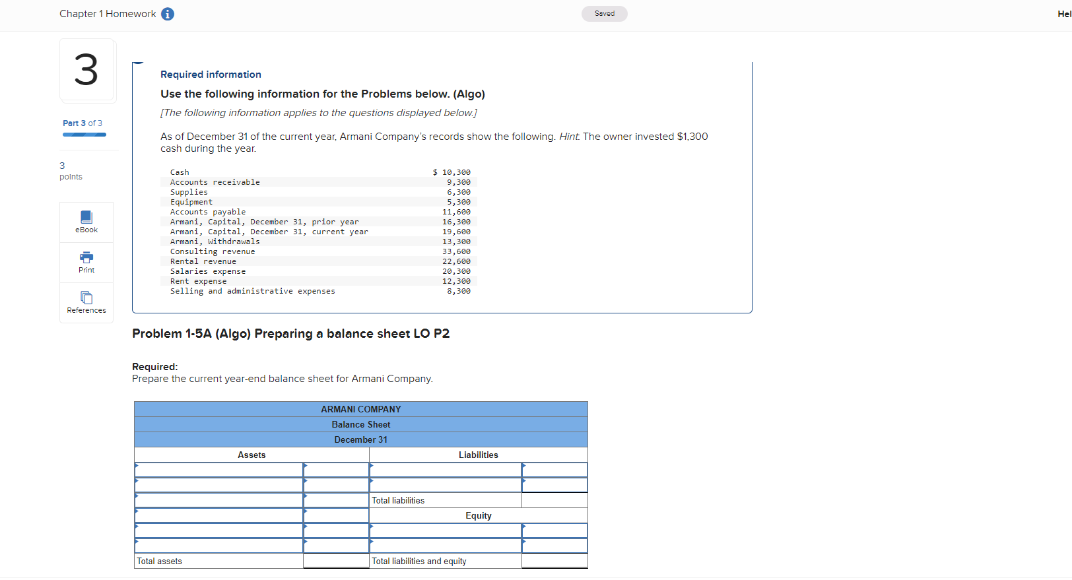Click the Selling and administrative expenses row
This screenshot has height=580, width=1072.
point(319,291)
